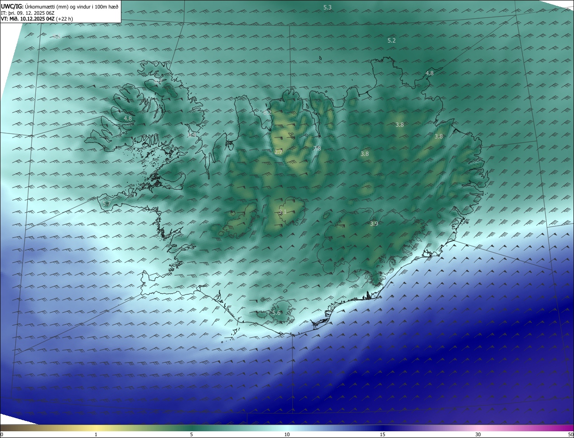Image resolution: width=574 pixels, height=438 pixels.
Task: Click the color scale label '15'
Action: coord(383,434)
